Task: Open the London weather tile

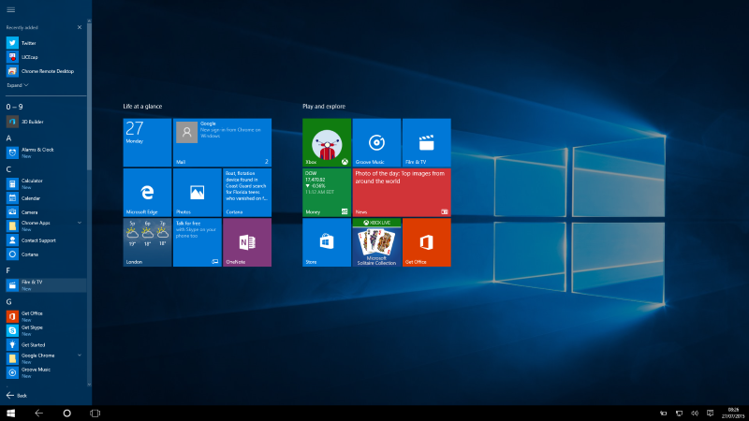Action: point(147,242)
